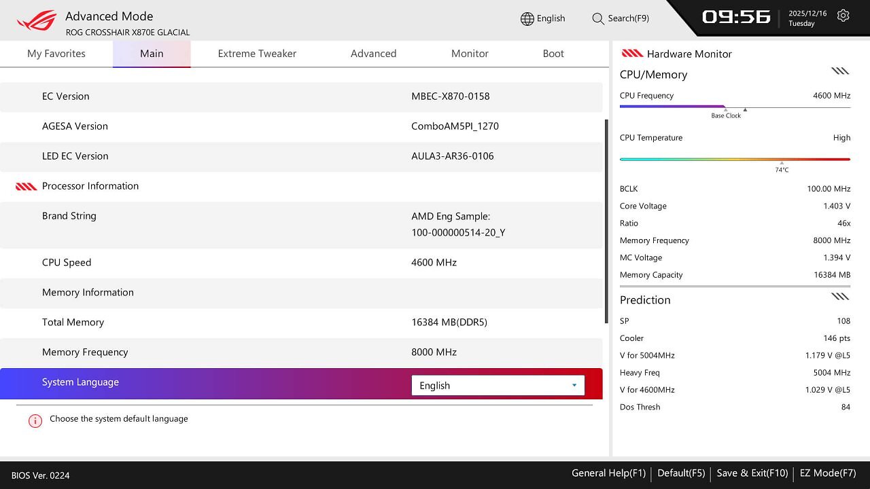Click value AULA3-AR36-0106
This screenshot has width=870, height=489.
pos(452,156)
